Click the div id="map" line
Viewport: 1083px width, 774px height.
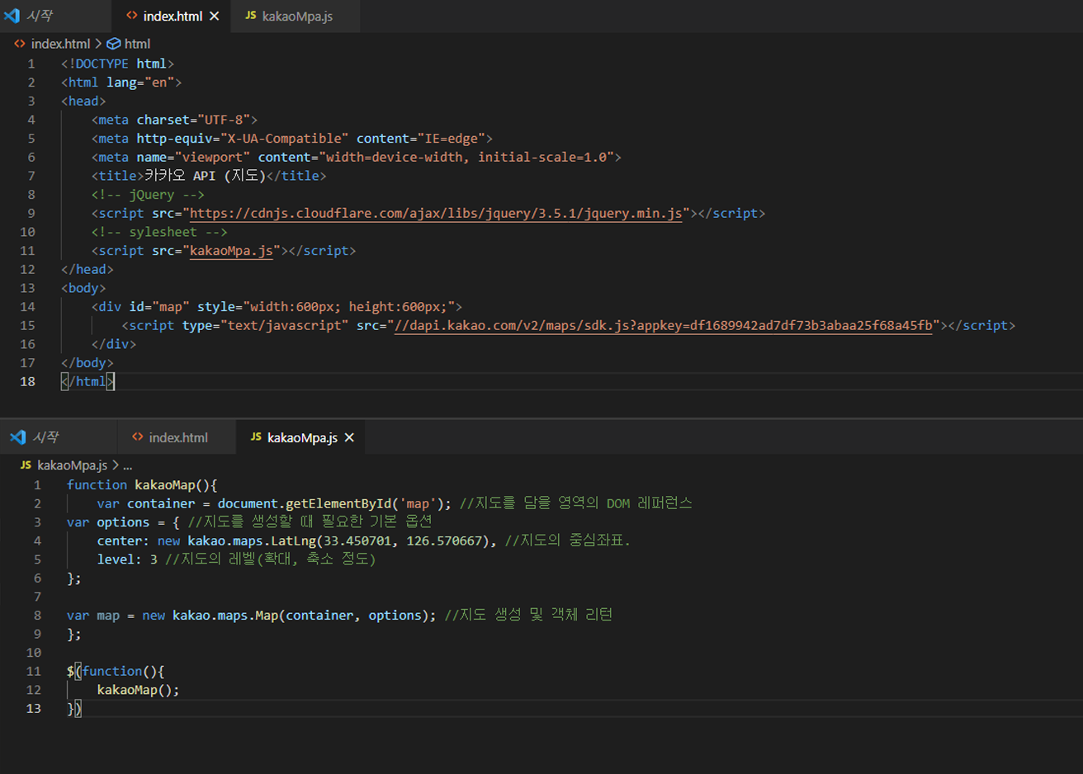[x=277, y=307]
